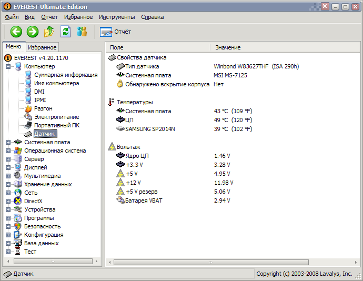Click the DirectX icon

tap(18, 201)
